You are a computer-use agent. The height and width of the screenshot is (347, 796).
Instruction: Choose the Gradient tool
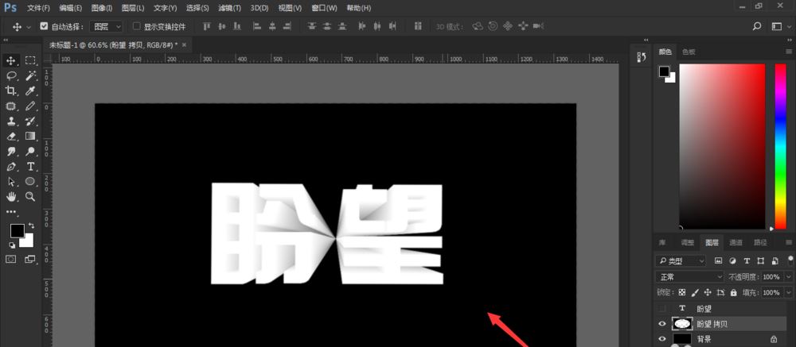[30, 137]
